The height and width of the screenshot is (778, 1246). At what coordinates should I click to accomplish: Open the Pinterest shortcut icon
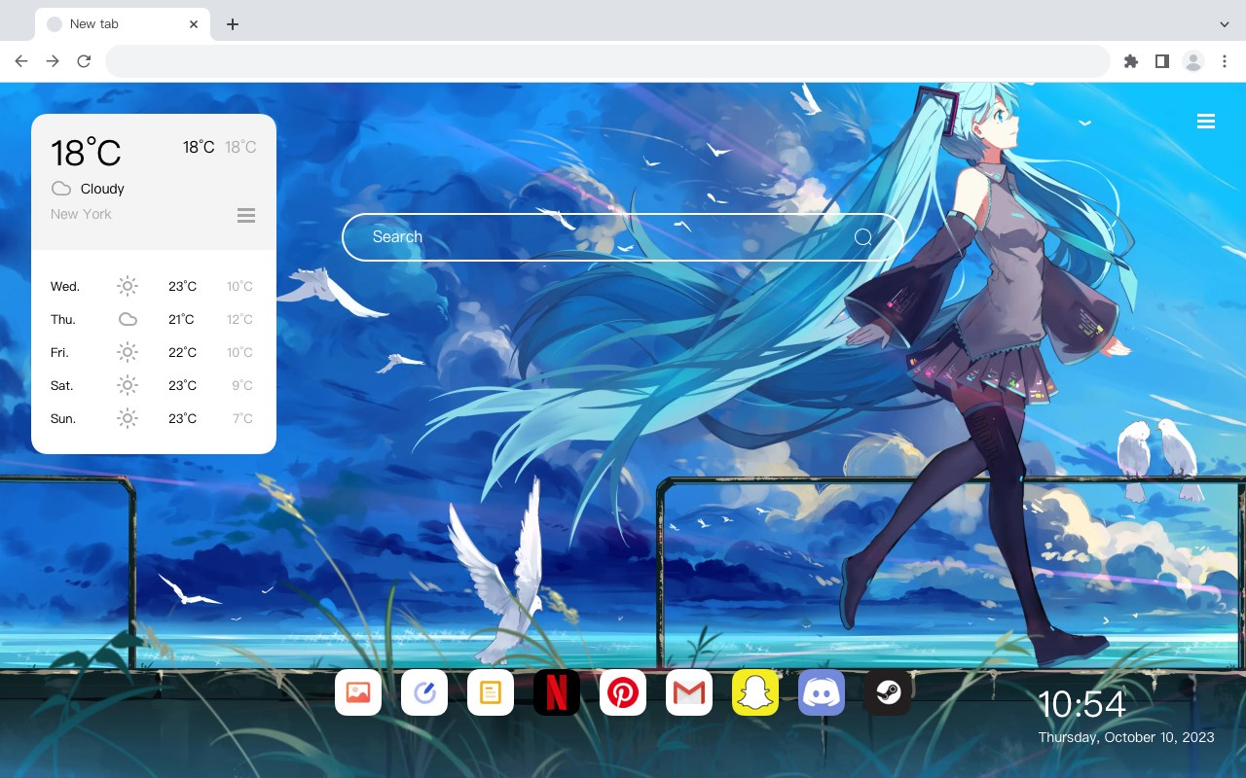[x=623, y=692]
